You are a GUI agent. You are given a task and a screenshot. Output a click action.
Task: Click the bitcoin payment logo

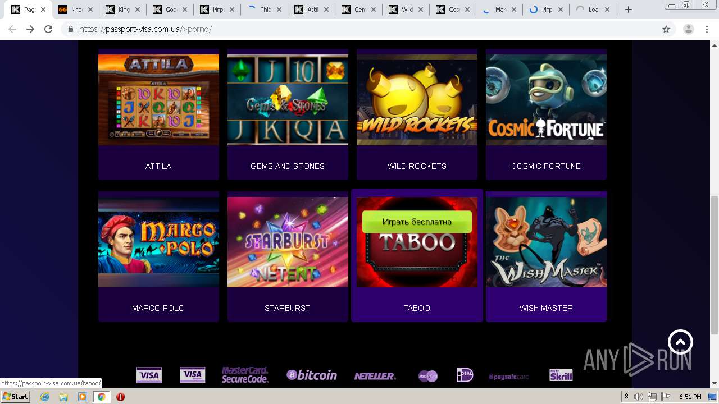pos(312,375)
